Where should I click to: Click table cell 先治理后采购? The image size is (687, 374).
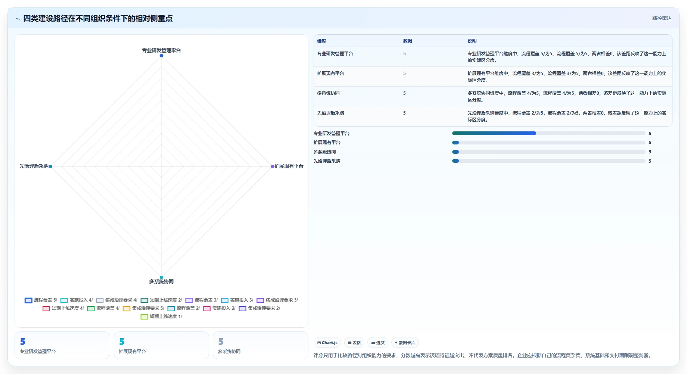coord(330,113)
